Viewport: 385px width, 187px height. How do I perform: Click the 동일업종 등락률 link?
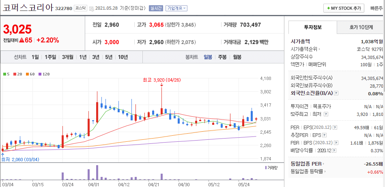coord(307,172)
